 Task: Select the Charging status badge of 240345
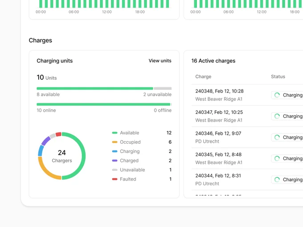tap(287, 158)
